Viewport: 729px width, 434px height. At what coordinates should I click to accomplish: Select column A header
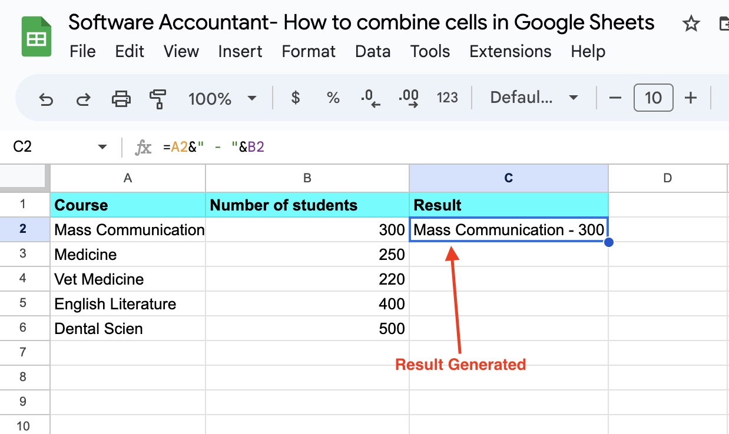(x=128, y=178)
